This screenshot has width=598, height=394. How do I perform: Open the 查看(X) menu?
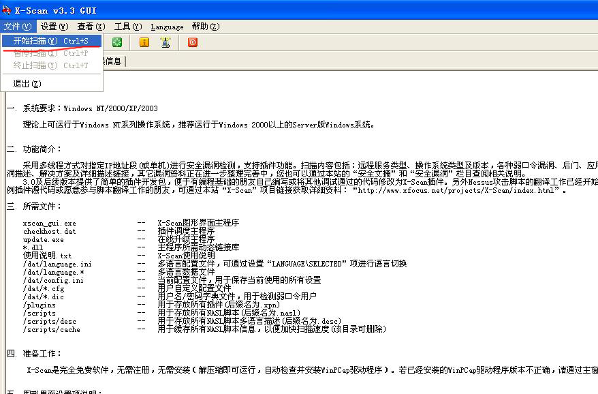[91, 27]
